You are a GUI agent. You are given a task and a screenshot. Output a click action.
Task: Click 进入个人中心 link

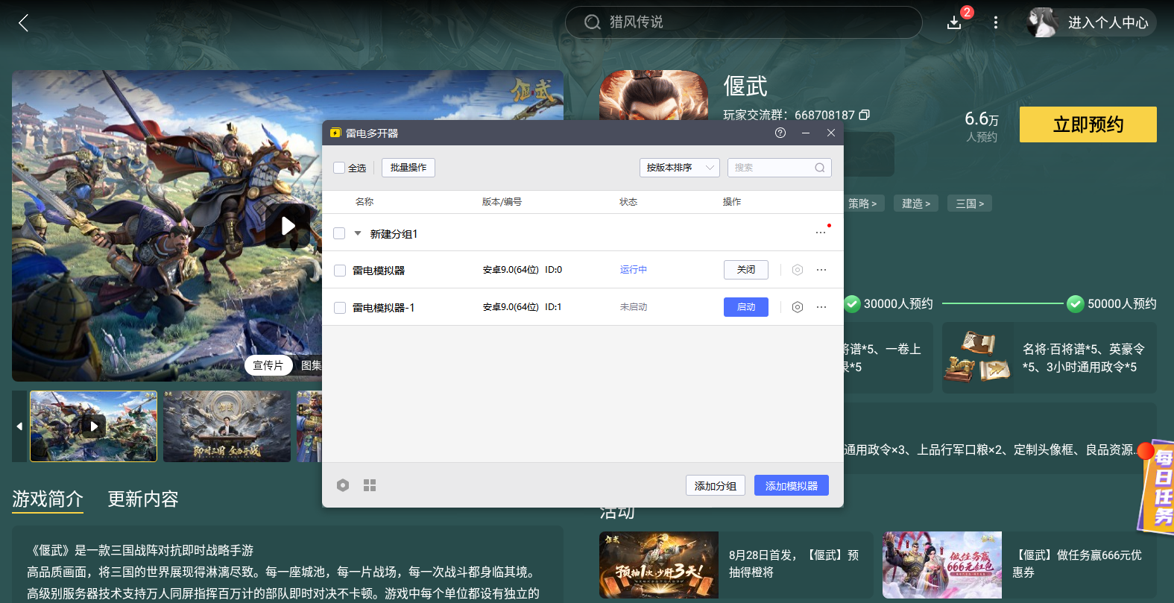coord(1108,22)
